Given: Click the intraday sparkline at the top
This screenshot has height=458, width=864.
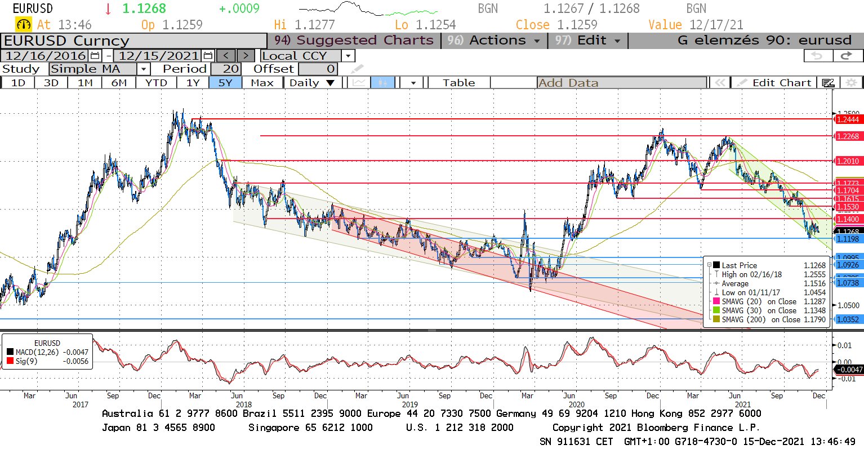Looking at the screenshot, I should point(368,9).
